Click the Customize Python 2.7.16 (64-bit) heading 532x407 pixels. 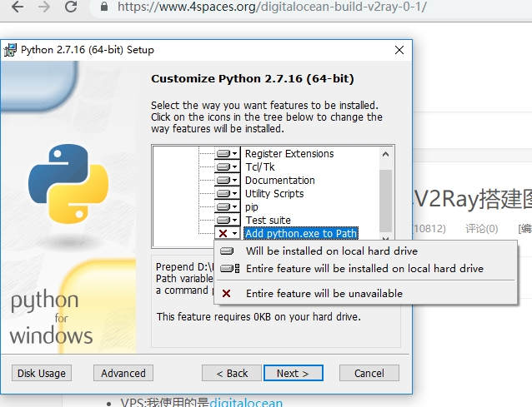tap(253, 78)
